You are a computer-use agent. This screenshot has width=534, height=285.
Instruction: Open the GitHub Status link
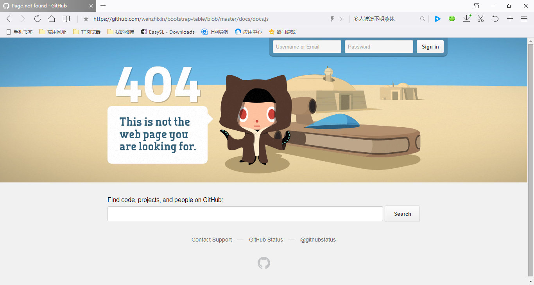click(266, 240)
